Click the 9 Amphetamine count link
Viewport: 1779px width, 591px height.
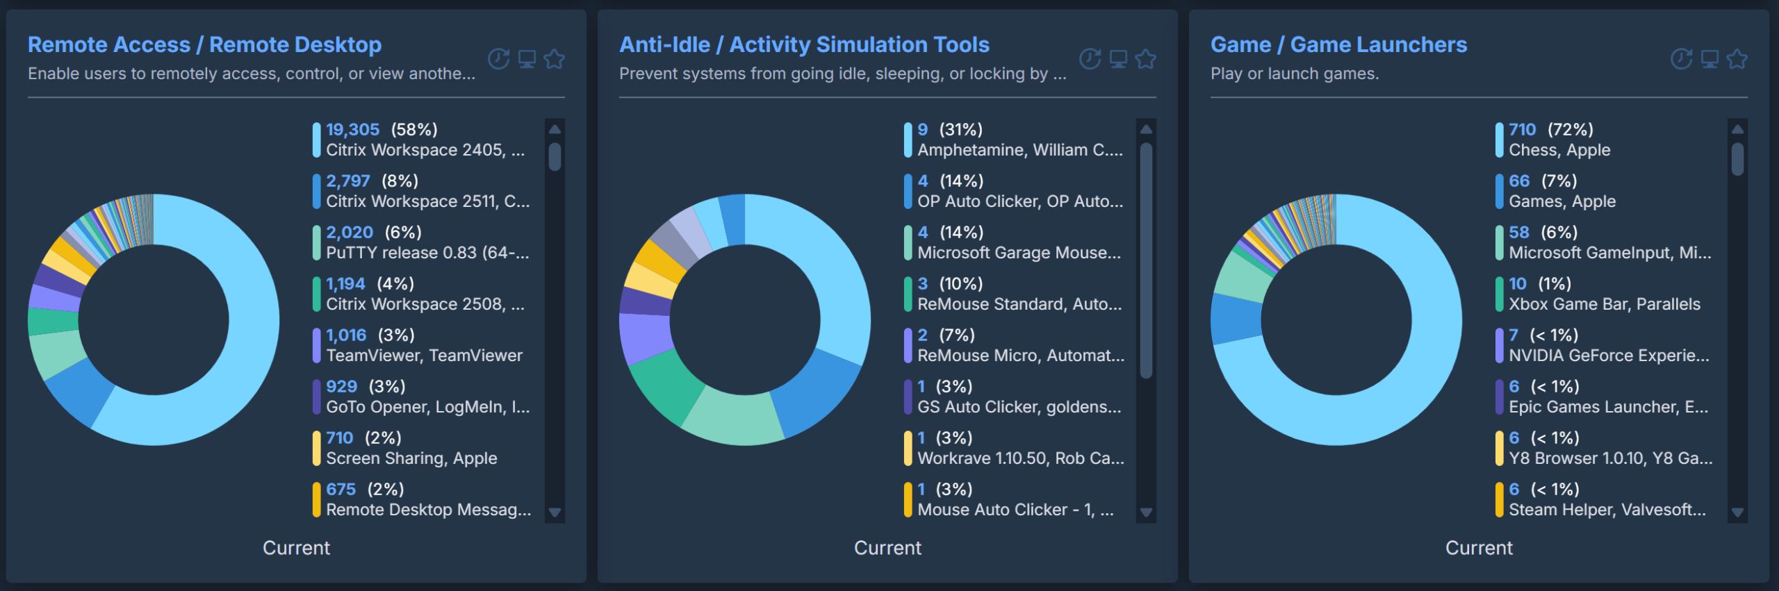[x=923, y=129]
